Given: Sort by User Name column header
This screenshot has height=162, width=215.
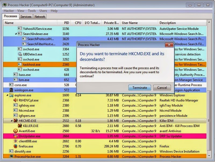Looking at the screenshot, I should pyautogui.click(x=139, y=23).
